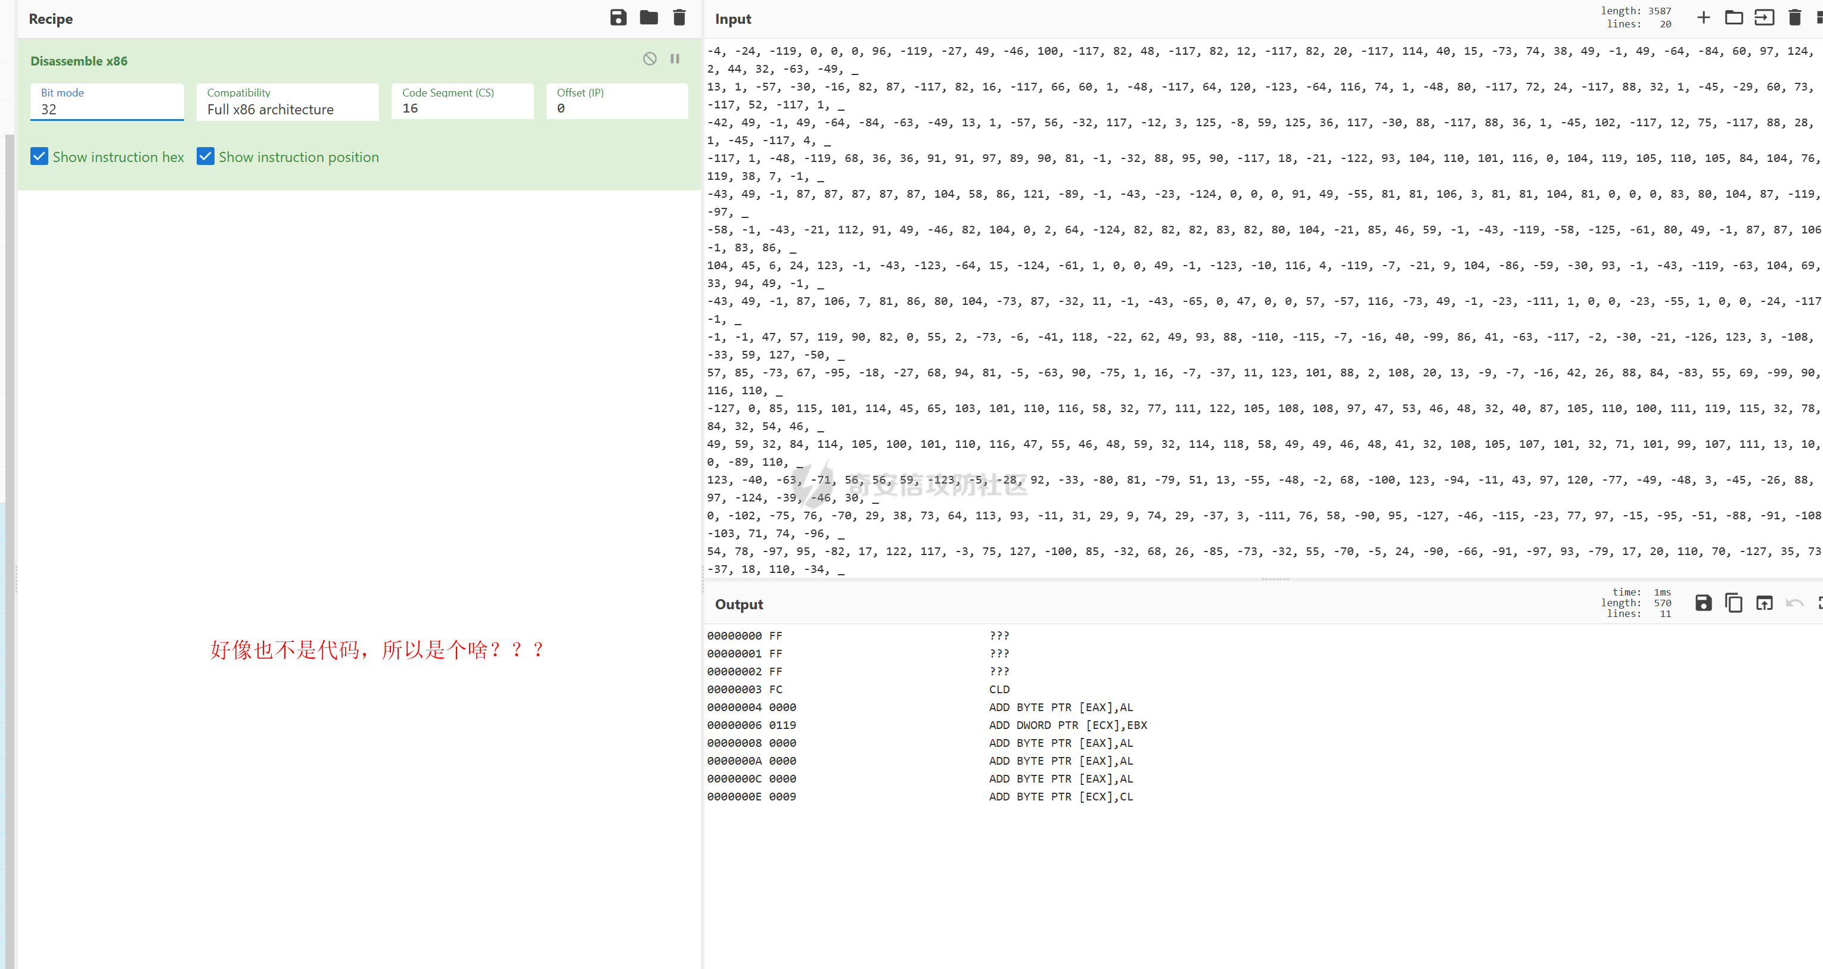This screenshot has height=969, width=1823.
Task: Click the divider between Input and Output
Action: [x=1275, y=579]
